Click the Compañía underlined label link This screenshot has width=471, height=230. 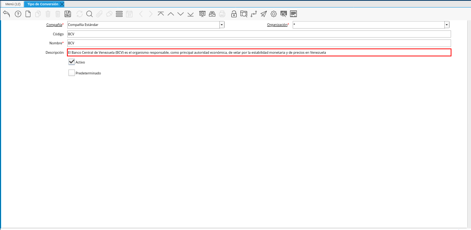[54, 24]
